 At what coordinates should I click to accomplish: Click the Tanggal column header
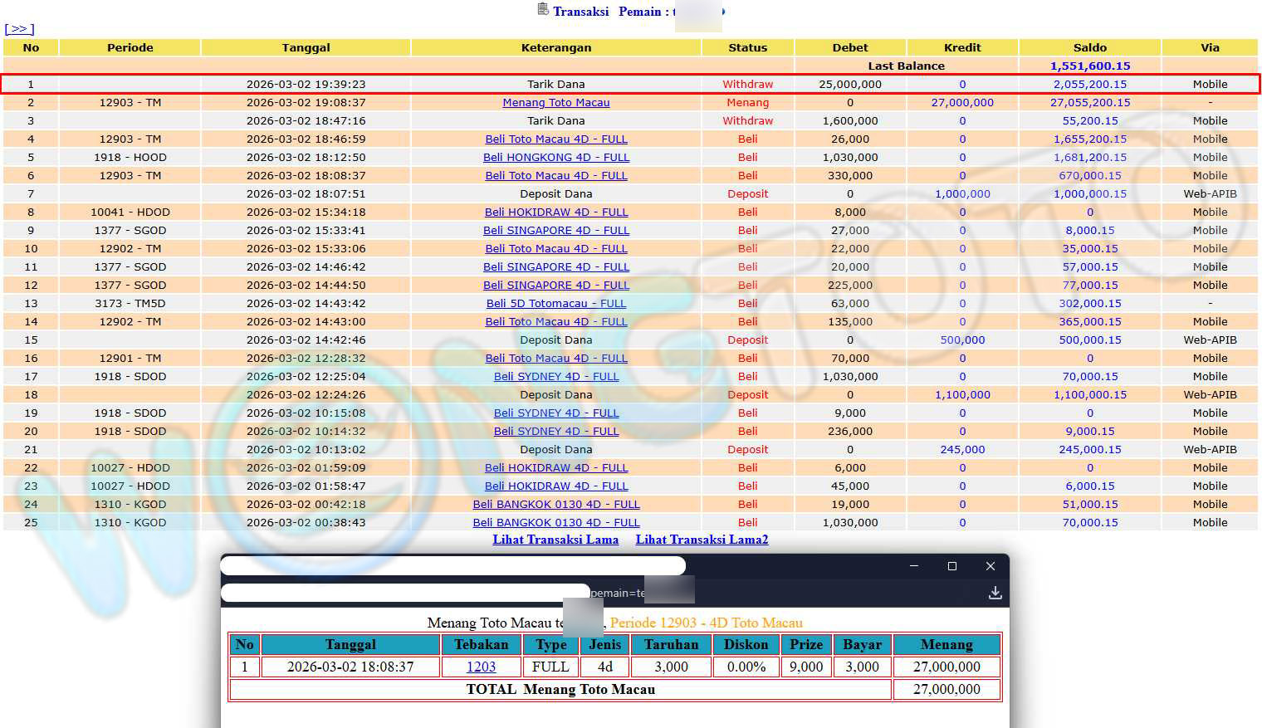point(306,47)
